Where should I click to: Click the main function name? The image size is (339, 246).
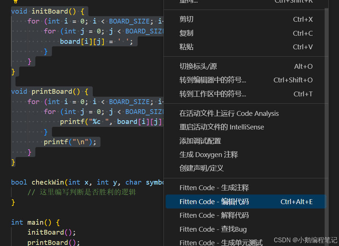[35, 222]
